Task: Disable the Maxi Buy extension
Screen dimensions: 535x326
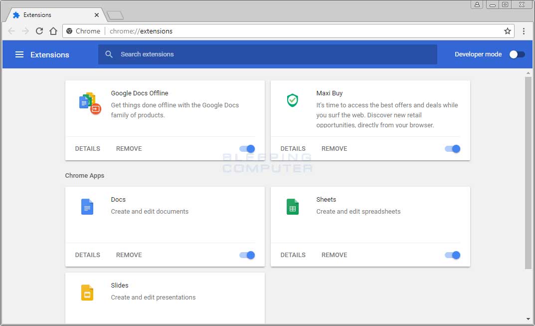Action: [453, 149]
